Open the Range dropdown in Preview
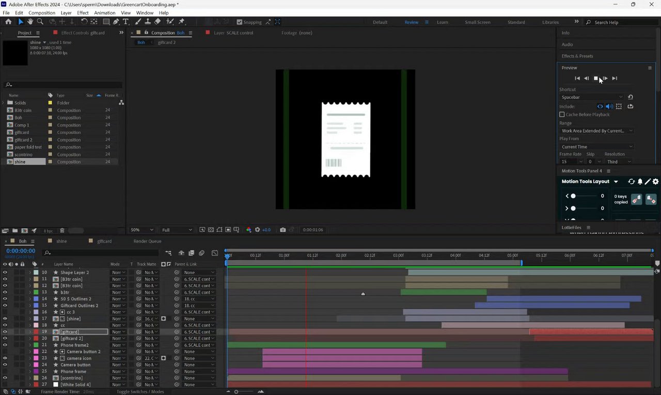The height and width of the screenshot is (395, 661). (x=596, y=131)
